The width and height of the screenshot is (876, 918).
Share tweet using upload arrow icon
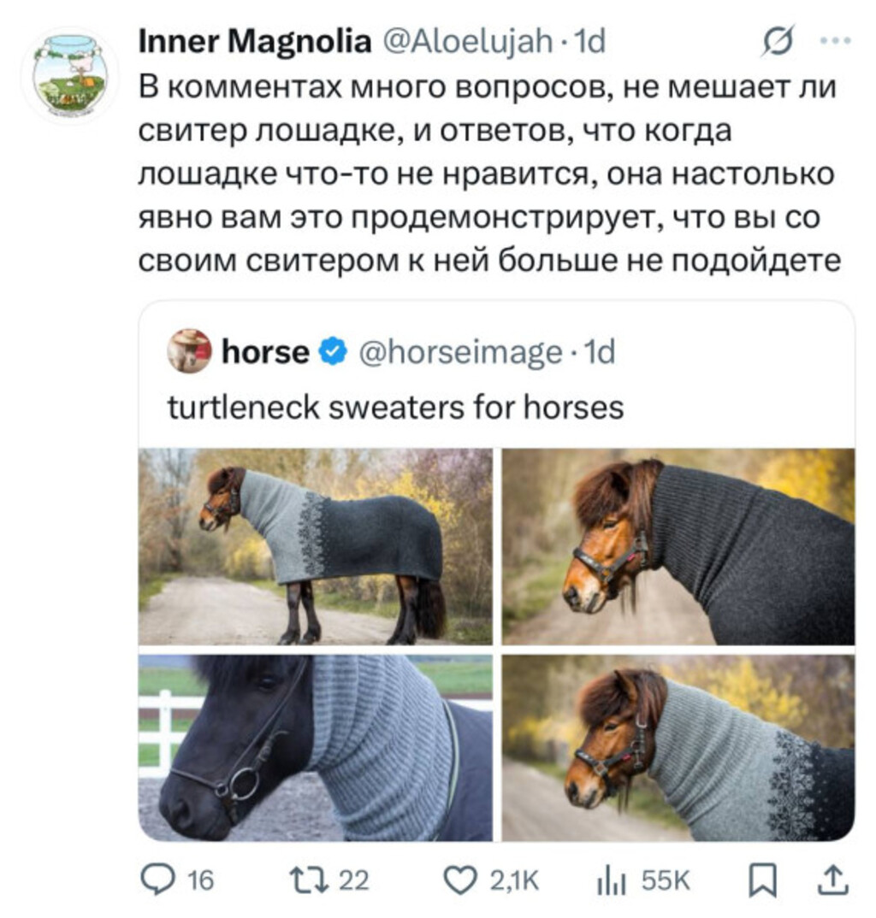(834, 880)
